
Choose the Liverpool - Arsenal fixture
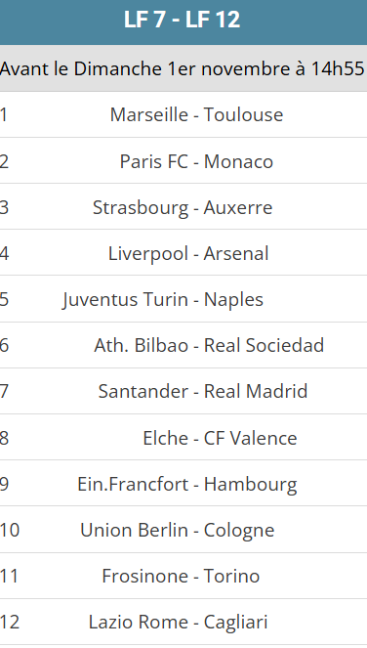pos(188,253)
